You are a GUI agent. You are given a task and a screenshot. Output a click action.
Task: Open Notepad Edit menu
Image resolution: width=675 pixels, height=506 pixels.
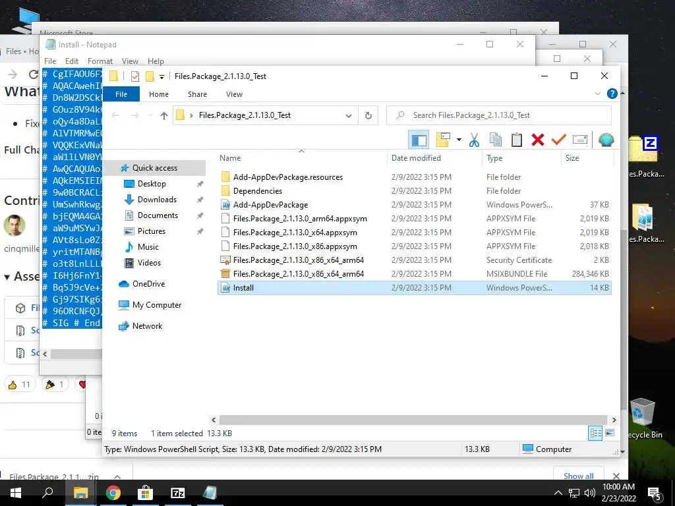pos(71,61)
